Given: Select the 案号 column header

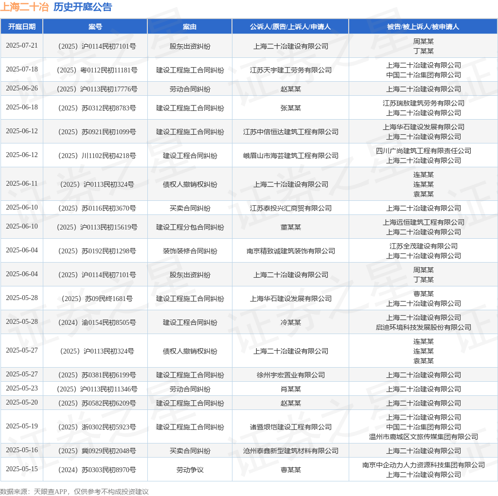Looking at the screenshot, I should (95, 27).
